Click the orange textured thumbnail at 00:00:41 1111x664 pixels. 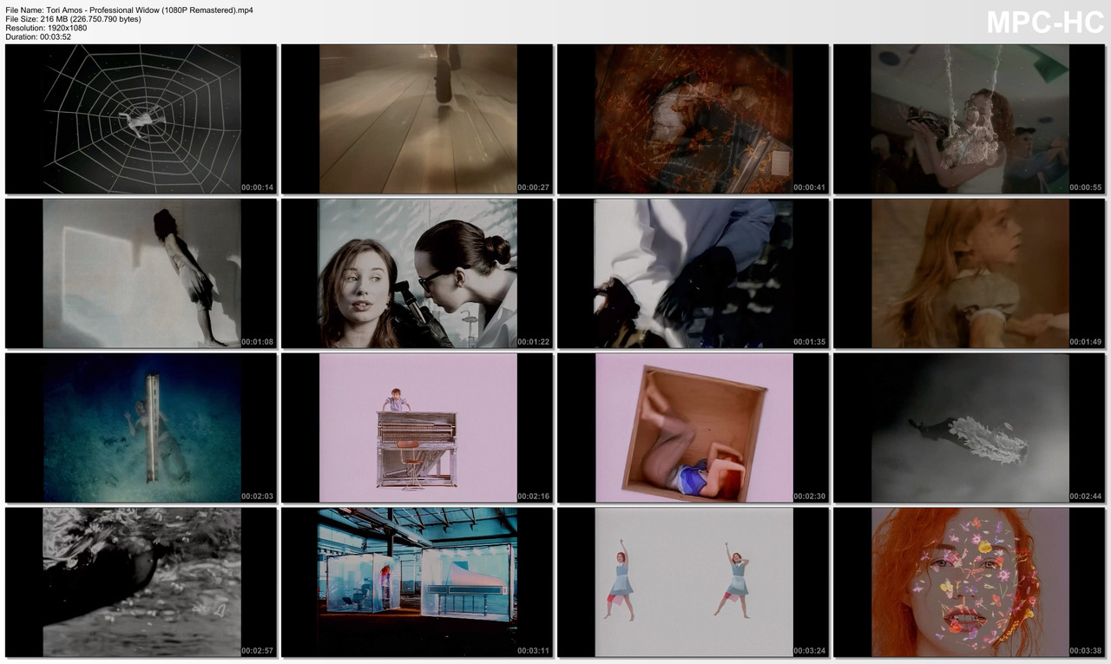[x=693, y=119]
